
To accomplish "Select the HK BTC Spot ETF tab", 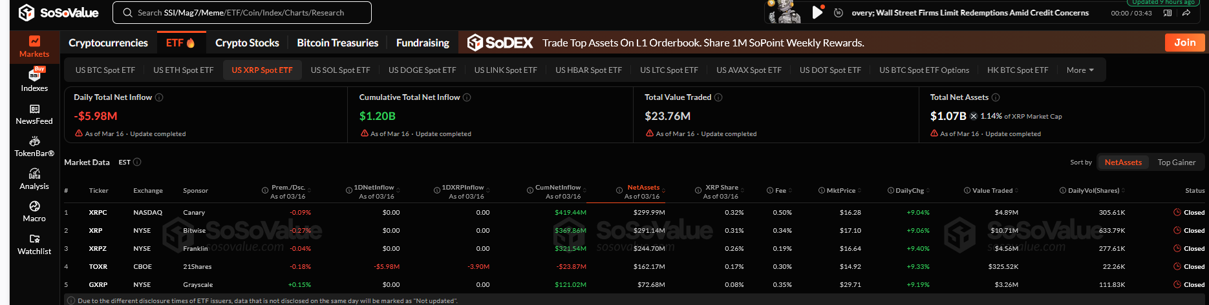I will tap(1018, 70).
